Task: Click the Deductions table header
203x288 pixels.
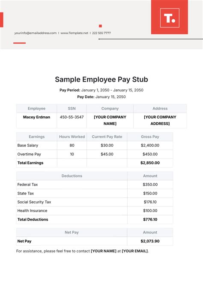Action: point(72,176)
